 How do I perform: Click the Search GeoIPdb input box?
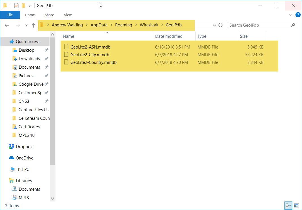coord(259,25)
